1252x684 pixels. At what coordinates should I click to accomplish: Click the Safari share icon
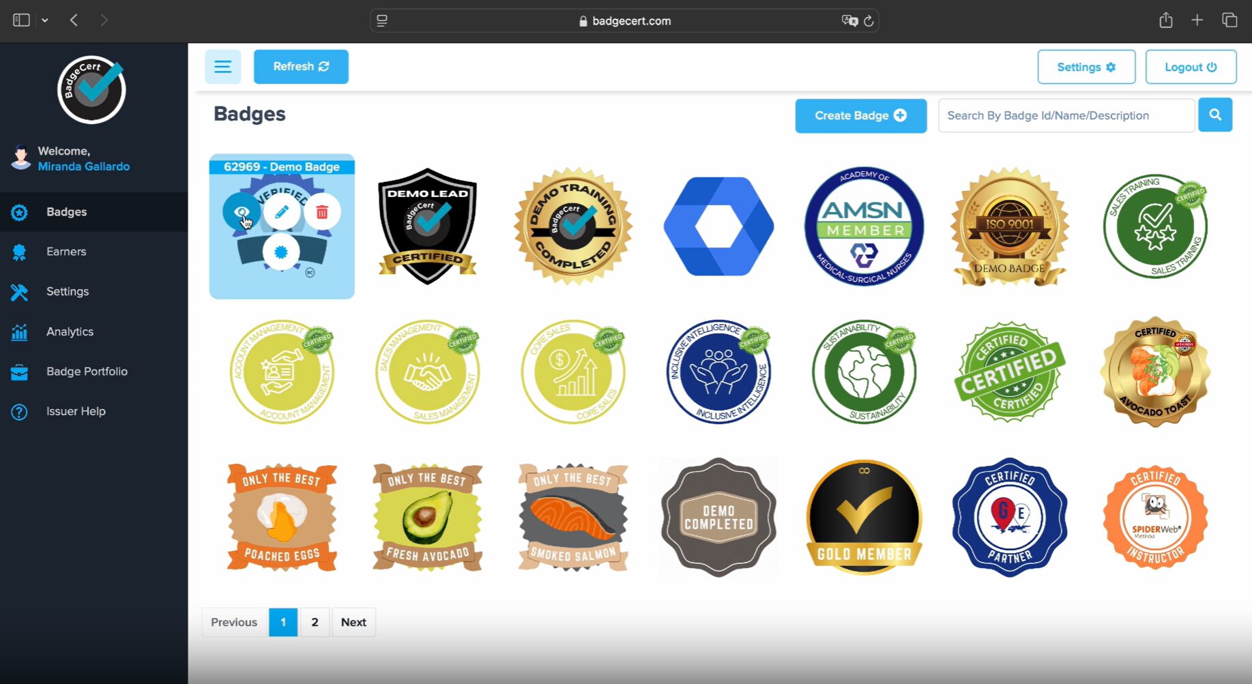pyautogui.click(x=1165, y=20)
